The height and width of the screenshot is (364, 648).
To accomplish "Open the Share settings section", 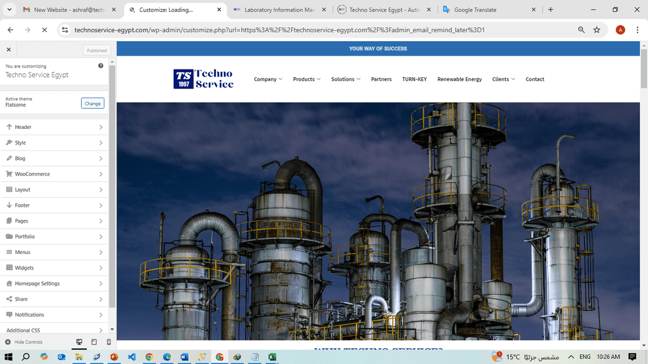I will coord(54,299).
